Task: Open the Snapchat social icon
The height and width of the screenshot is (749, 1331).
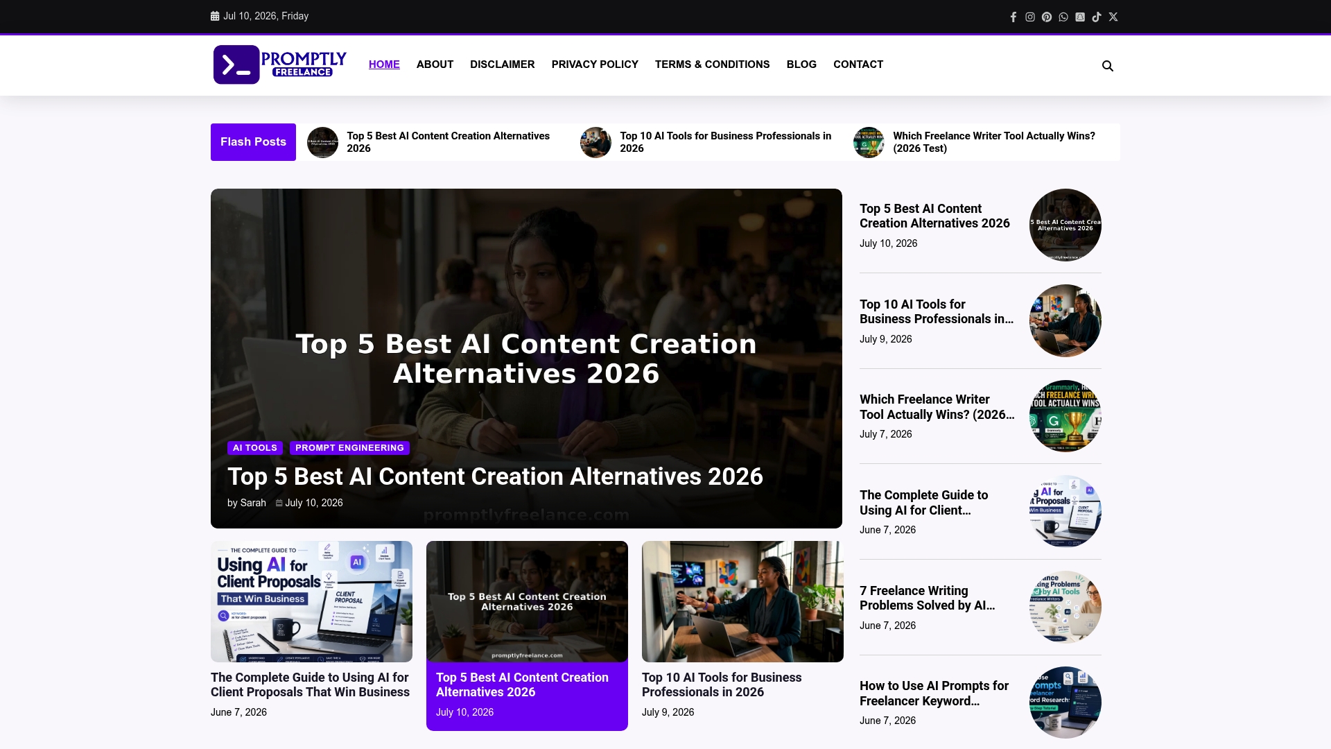Action: 1080,17
